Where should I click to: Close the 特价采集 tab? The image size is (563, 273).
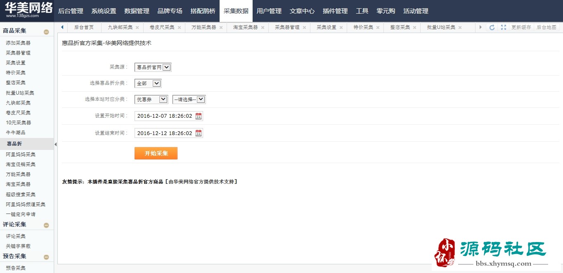pos(378,28)
